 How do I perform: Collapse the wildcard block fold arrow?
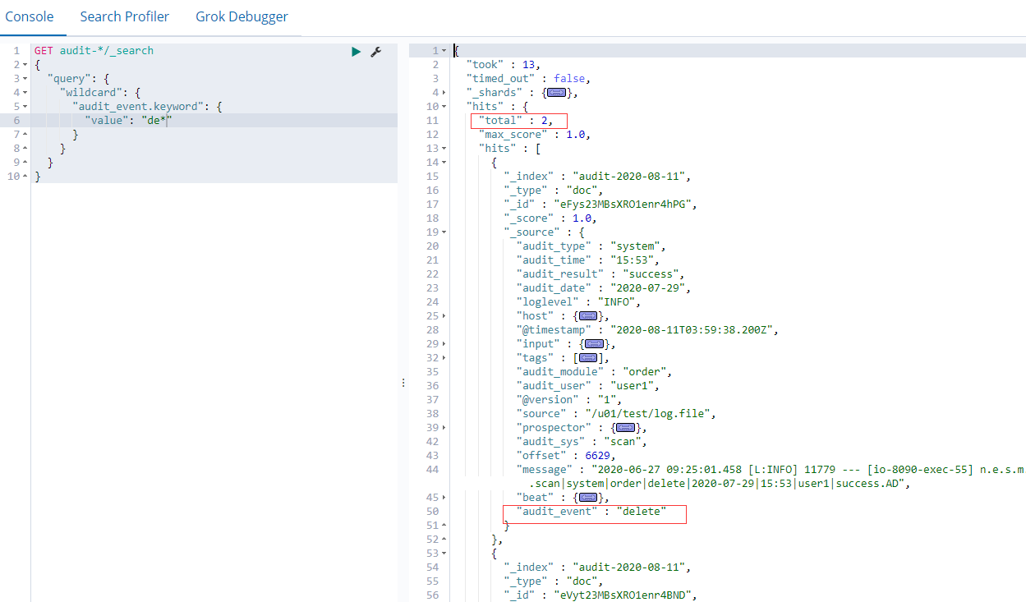[23, 92]
